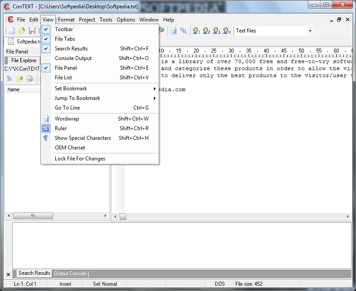Click the Wordwrap toolbar icon beside the pin
Viewport: 356px width, 291px height.
click(x=174, y=31)
